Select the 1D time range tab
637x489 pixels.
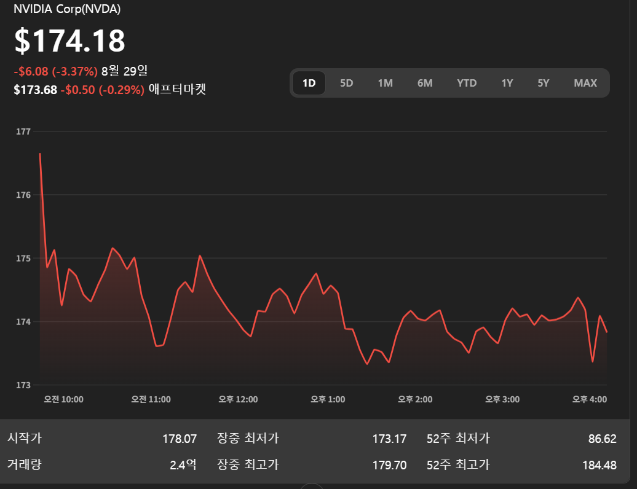(x=309, y=83)
